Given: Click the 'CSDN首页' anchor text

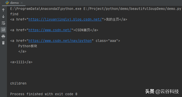Looking at the screenshot, I should coord(83,30).
